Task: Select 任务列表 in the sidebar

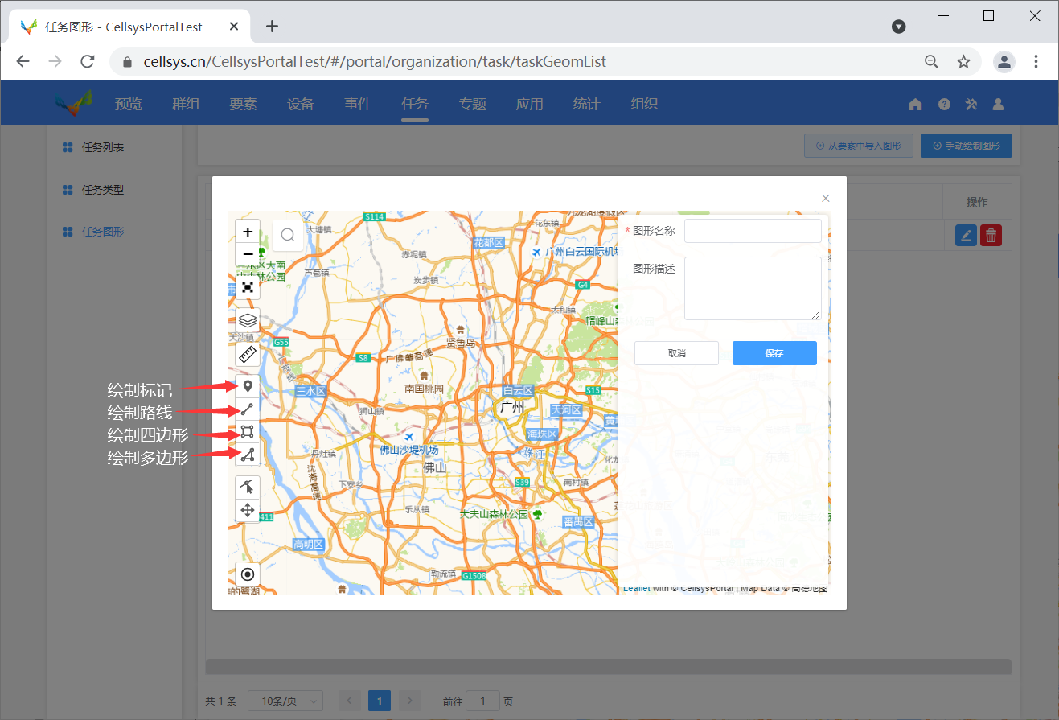Action: pos(103,148)
